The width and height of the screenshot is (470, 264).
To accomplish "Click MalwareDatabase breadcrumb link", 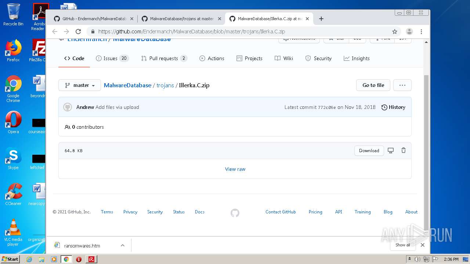I will click(x=127, y=85).
